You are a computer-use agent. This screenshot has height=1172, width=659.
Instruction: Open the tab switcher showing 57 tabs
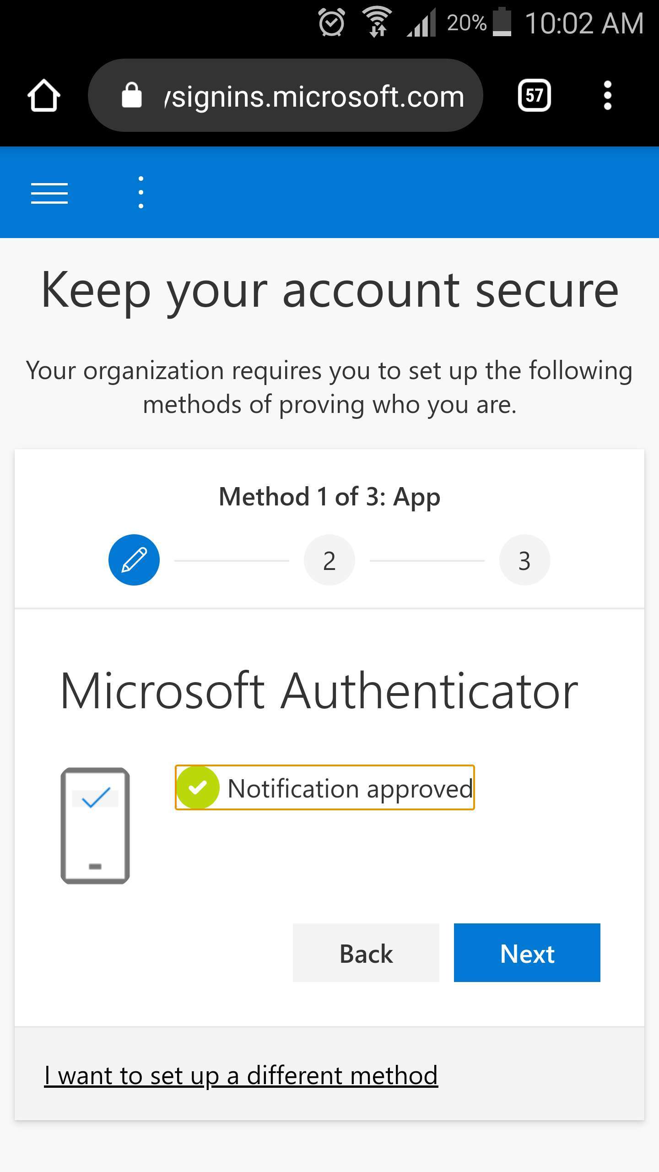(534, 95)
